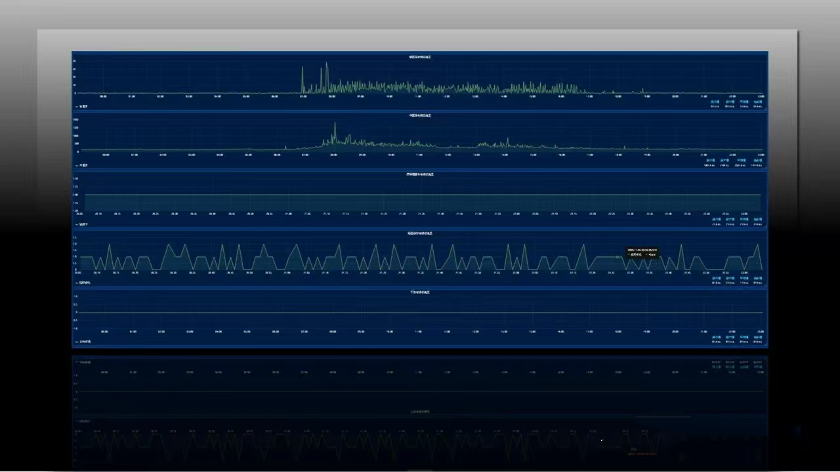Toggle the legend series label in the top panel
The height and width of the screenshot is (472, 840).
[x=83, y=106]
